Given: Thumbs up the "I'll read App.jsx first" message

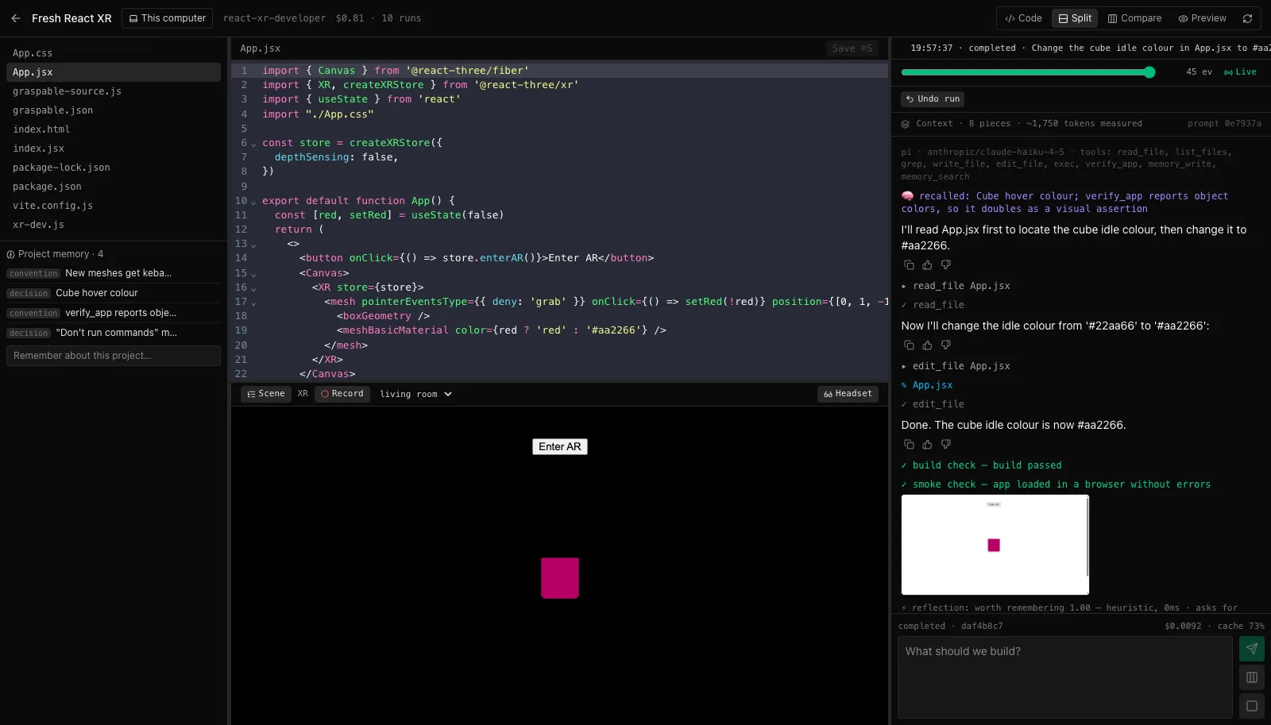Looking at the screenshot, I should tap(927, 265).
